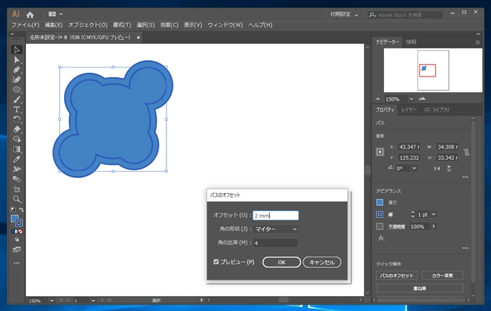This screenshot has height=311, width=491.
Task: Click 線 stroke swatch in Appearance
Action: (380, 215)
